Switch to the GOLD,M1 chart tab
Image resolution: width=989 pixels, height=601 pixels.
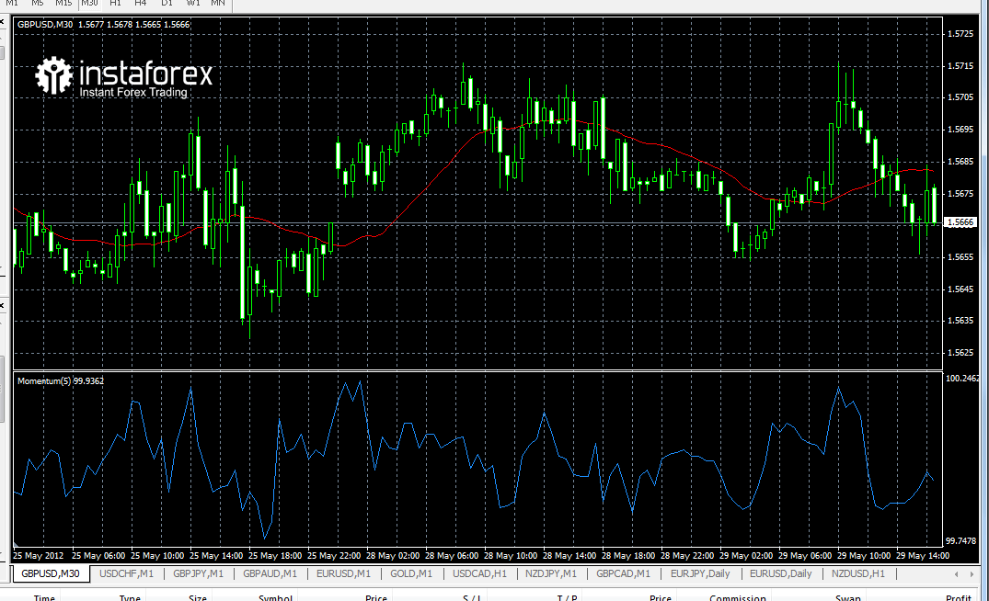[x=411, y=573]
